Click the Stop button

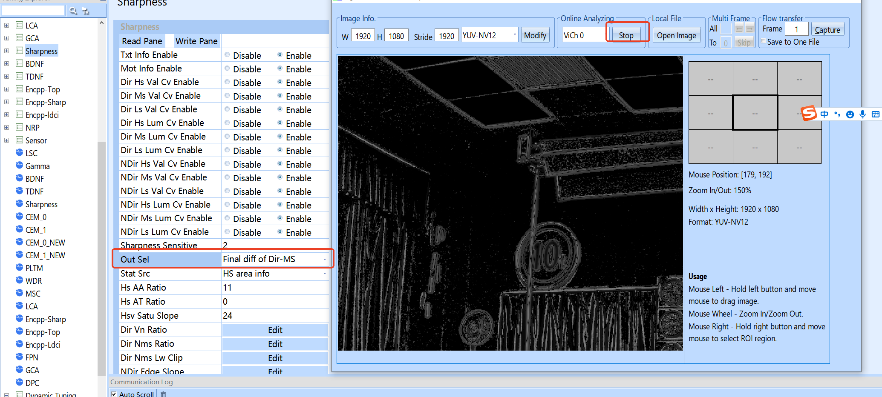[626, 35]
